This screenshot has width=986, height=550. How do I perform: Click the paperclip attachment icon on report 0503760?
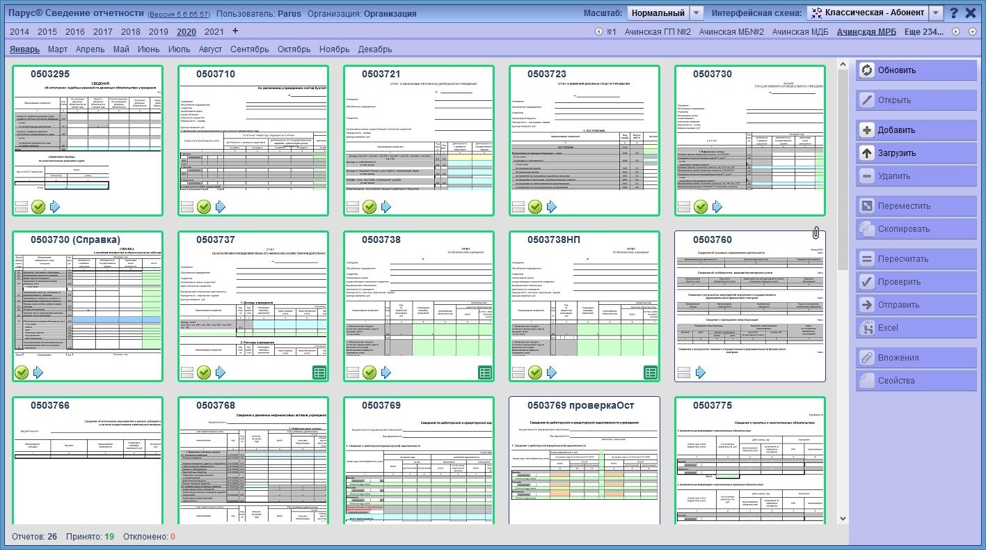pos(817,233)
